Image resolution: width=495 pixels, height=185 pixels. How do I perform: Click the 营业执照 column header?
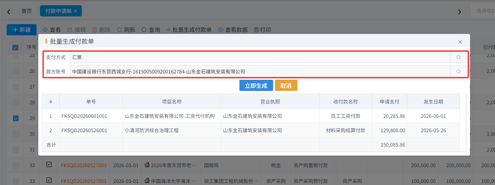click(x=270, y=102)
